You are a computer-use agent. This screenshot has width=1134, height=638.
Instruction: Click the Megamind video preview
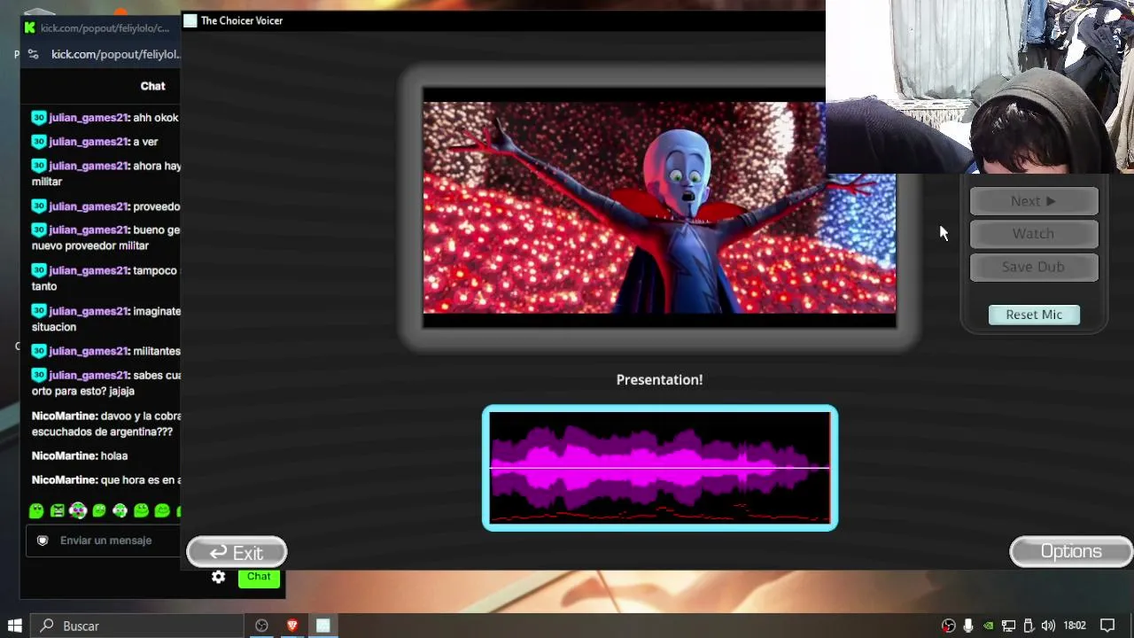[x=659, y=207]
